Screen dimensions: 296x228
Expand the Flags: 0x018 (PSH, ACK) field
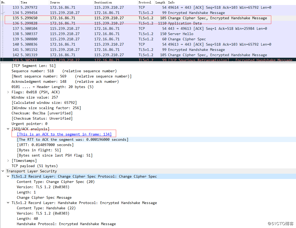pos(8,92)
